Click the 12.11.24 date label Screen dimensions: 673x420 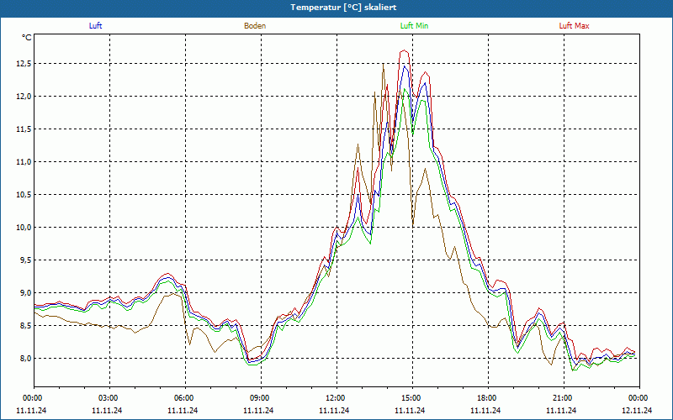637,410
